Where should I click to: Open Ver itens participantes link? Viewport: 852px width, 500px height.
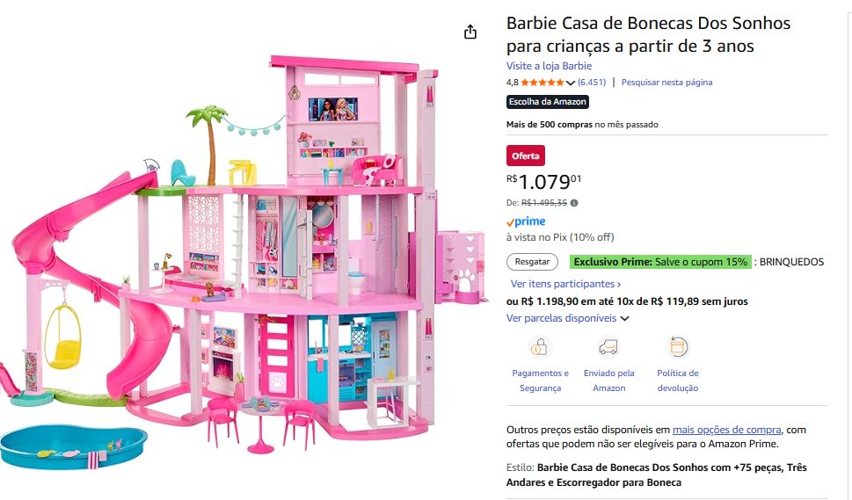(x=565, y=284)
